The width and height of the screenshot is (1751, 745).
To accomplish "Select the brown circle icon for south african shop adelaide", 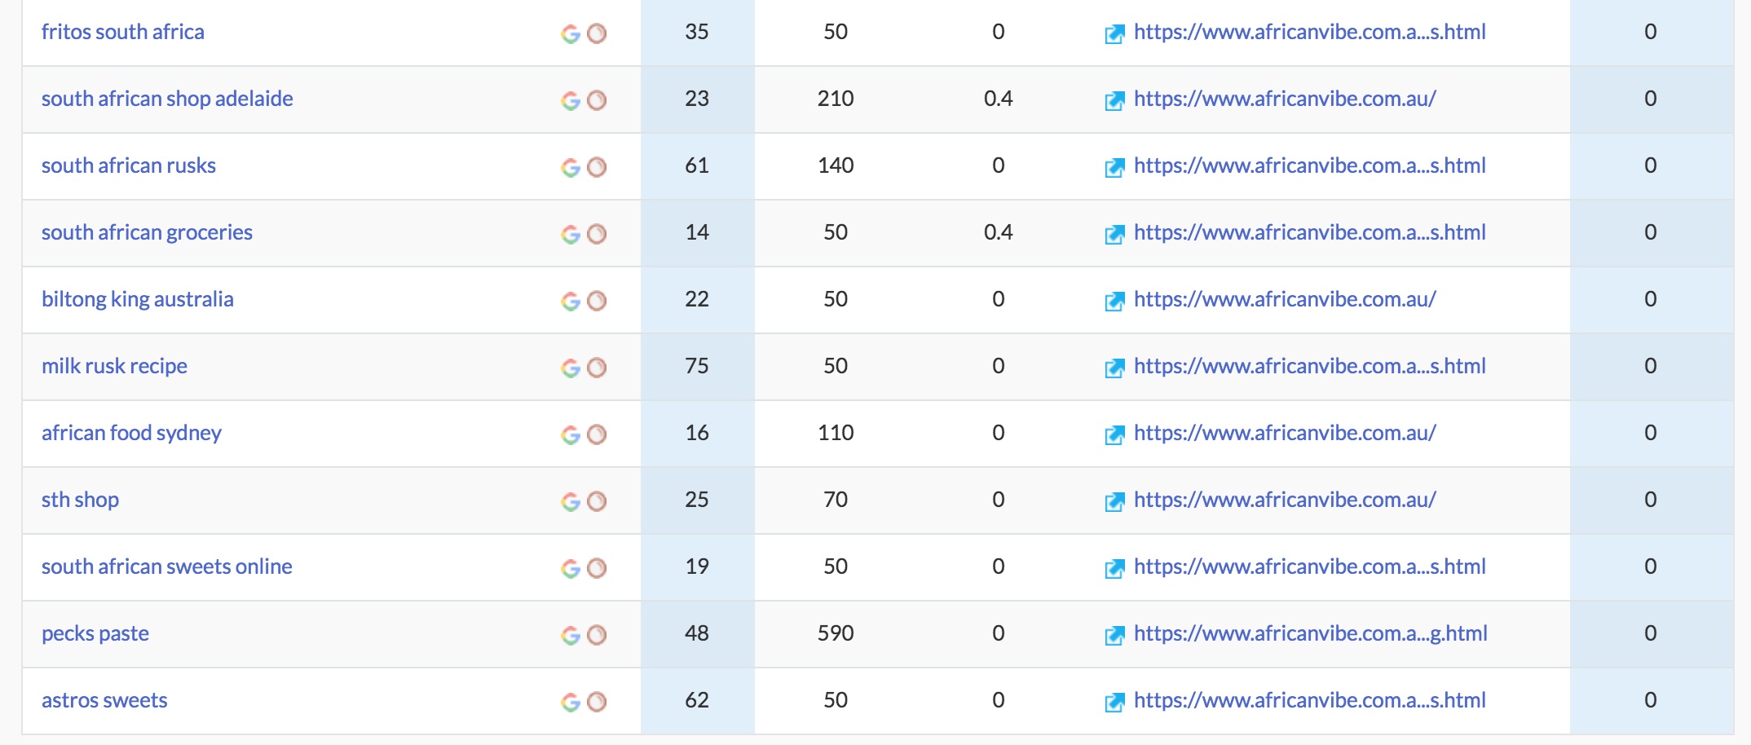I will tap(597, 100).
